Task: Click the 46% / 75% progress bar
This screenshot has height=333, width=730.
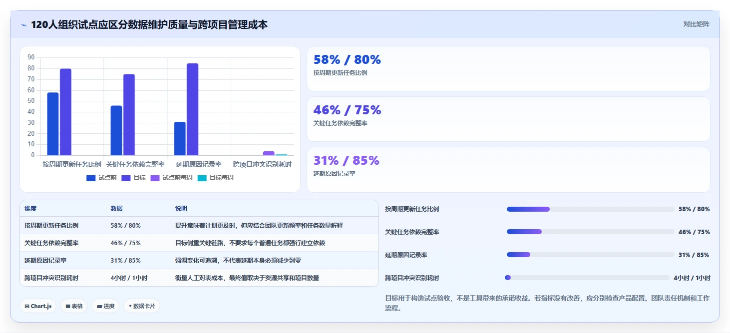Action: click(x=590, y=232)
